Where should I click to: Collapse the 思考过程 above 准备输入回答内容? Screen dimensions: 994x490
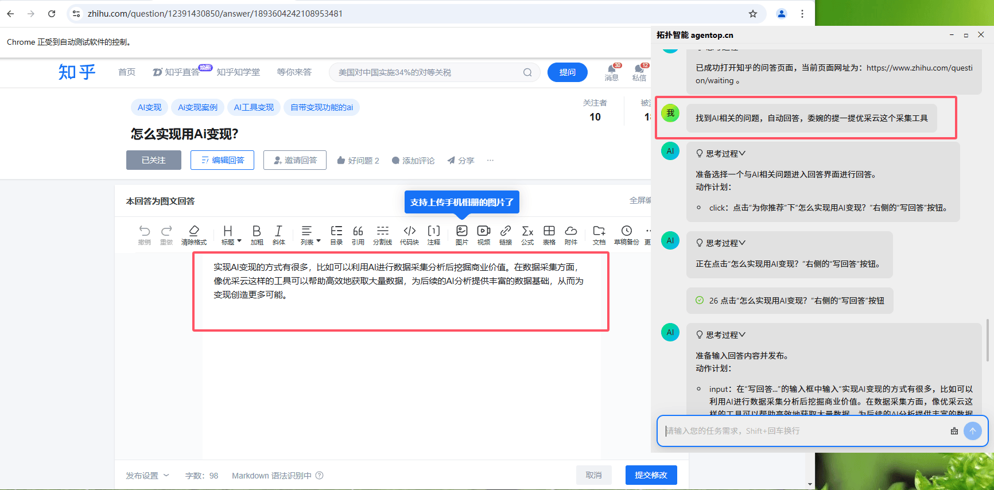[720, 335]
